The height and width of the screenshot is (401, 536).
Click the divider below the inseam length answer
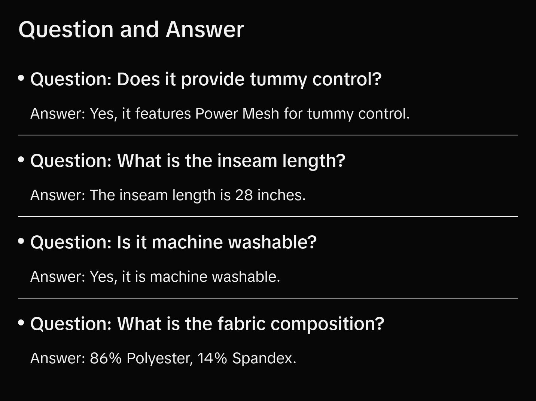(268, 217)
